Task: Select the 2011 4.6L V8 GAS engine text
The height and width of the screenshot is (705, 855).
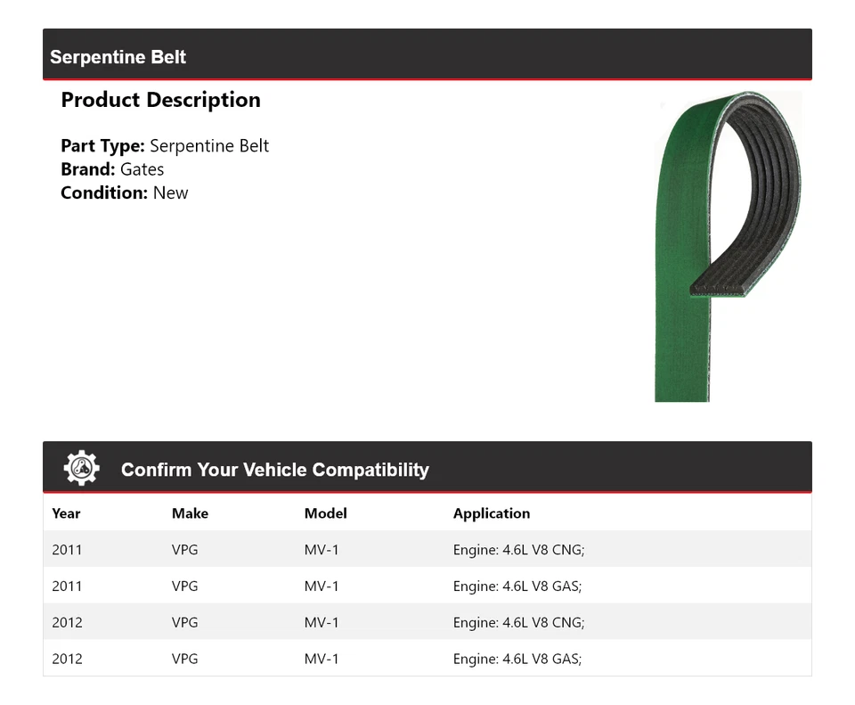Action: pyautogui.click(x=517, y=586)
